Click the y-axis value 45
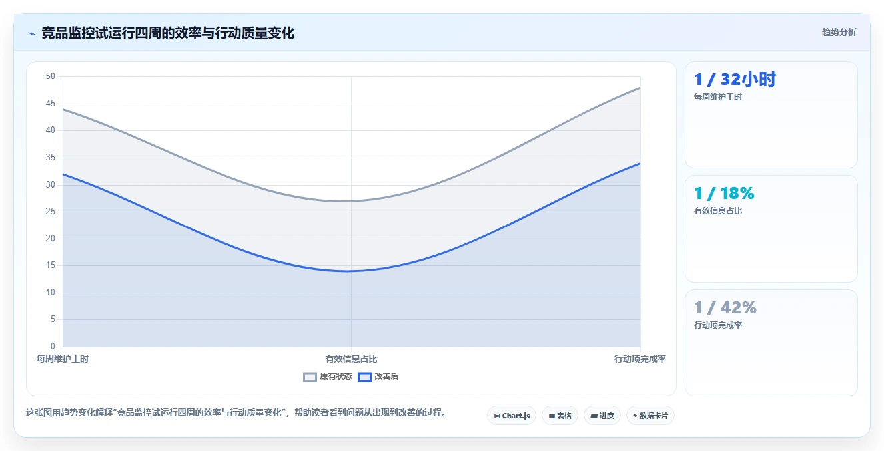Image resolution: width=884 pixels, height=451 pixels. tap(51, 104)
